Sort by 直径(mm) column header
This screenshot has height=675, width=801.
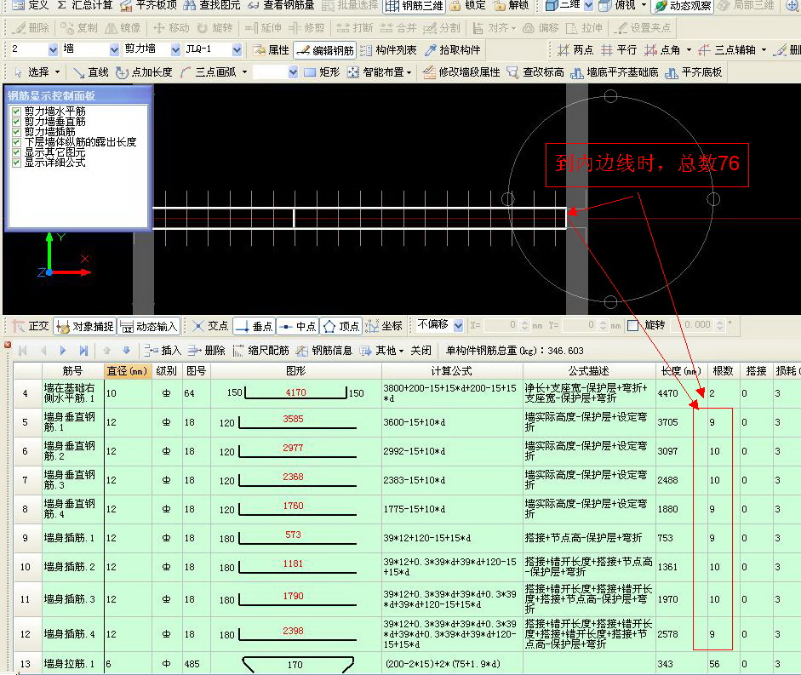tap(127, 371)
